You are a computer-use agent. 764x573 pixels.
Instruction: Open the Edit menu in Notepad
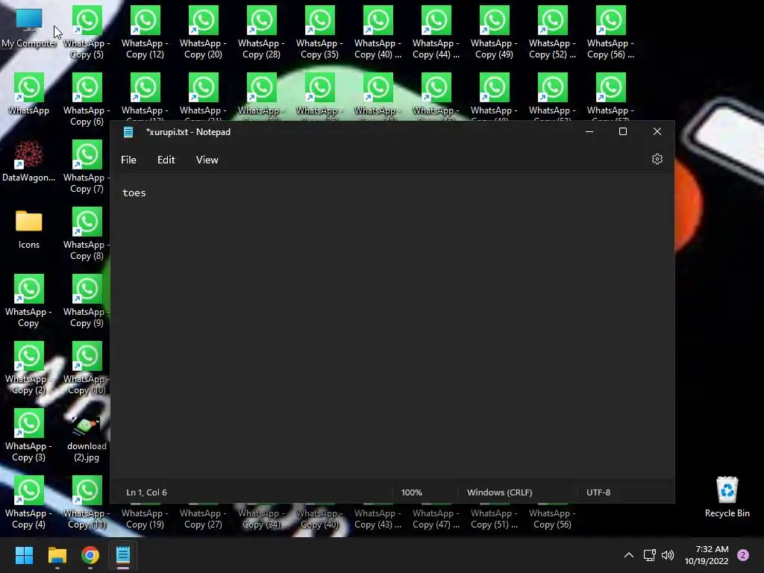[x=166, y=160]
